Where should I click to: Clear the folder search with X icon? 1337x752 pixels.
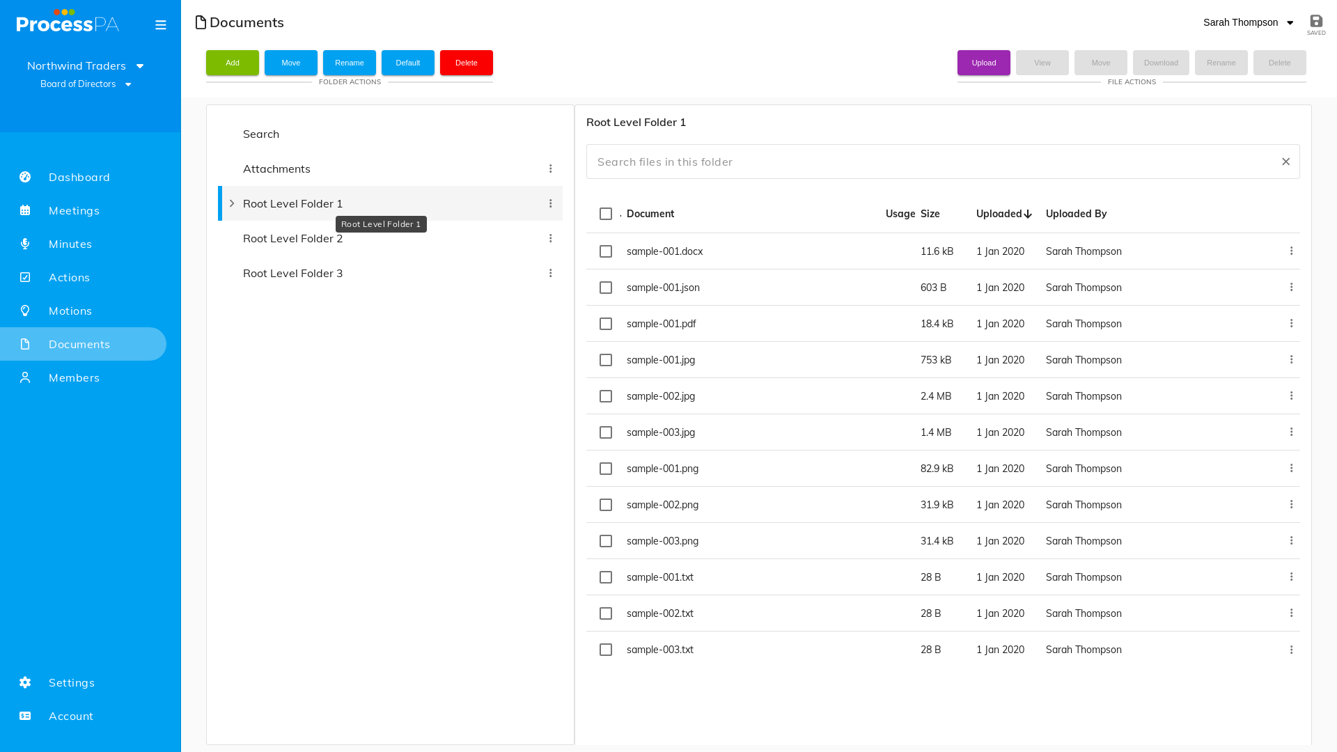(x=1285, y=162)
